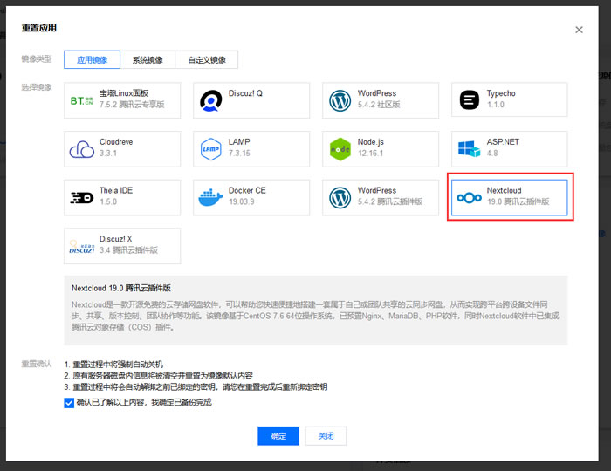This screenshot has height=471, width=611.
Task: Choose the Docker CE 19.03.9 card
Action: [x=251, y=198]
